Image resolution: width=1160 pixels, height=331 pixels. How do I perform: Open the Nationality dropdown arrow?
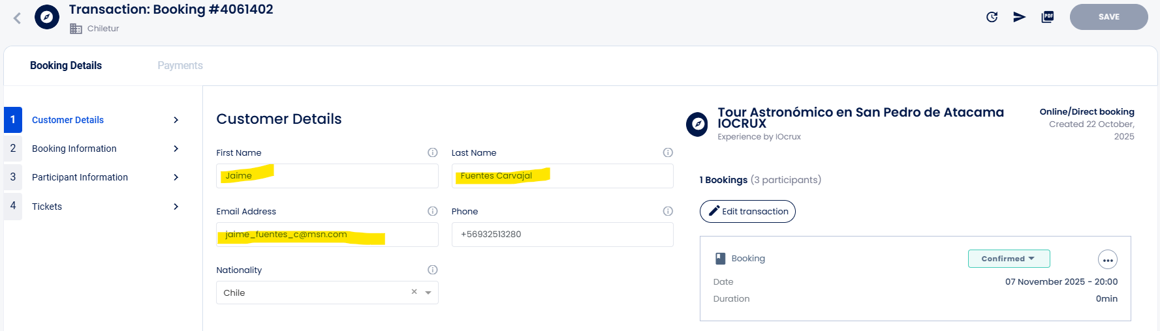[428, 293]
